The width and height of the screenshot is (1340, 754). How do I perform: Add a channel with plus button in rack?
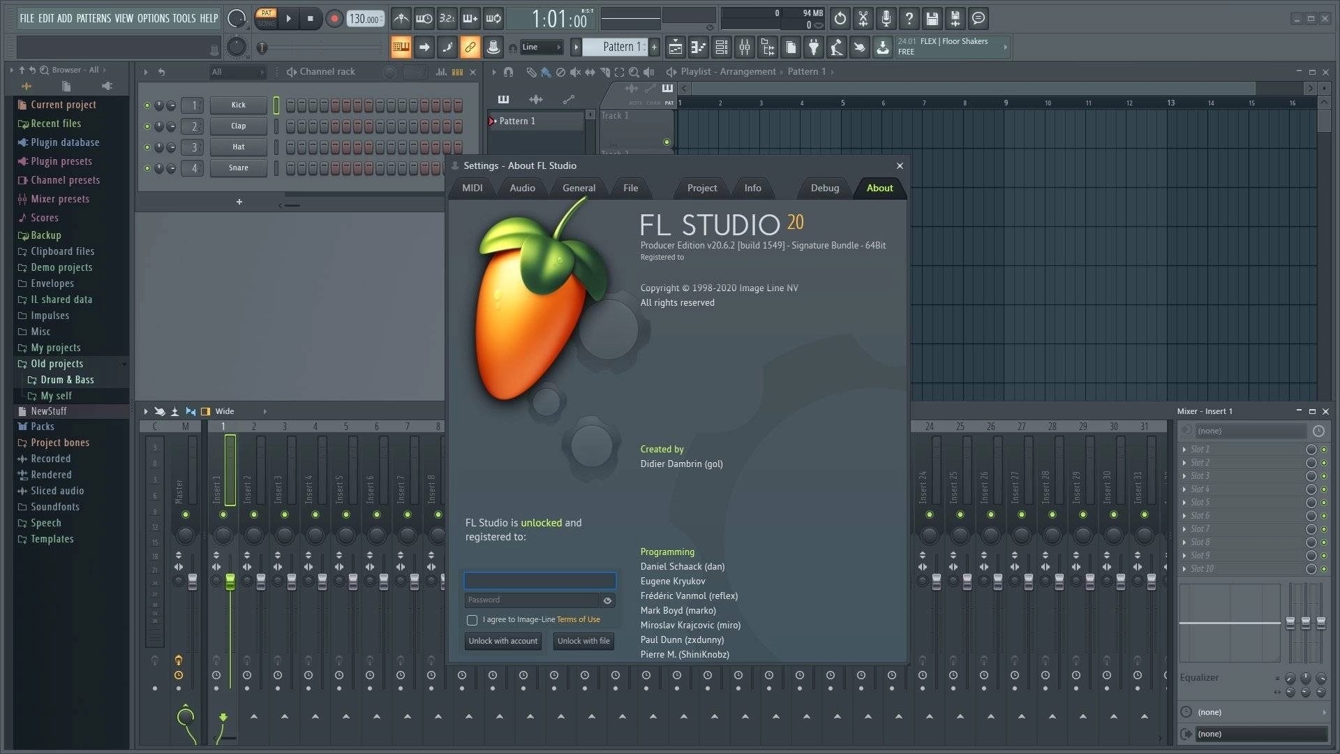click(x=239, y=202)
